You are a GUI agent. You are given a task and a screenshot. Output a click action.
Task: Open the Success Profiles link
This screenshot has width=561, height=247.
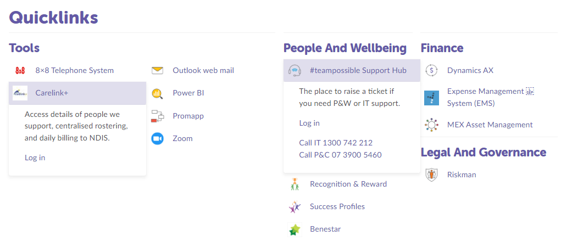click(337, 206)
